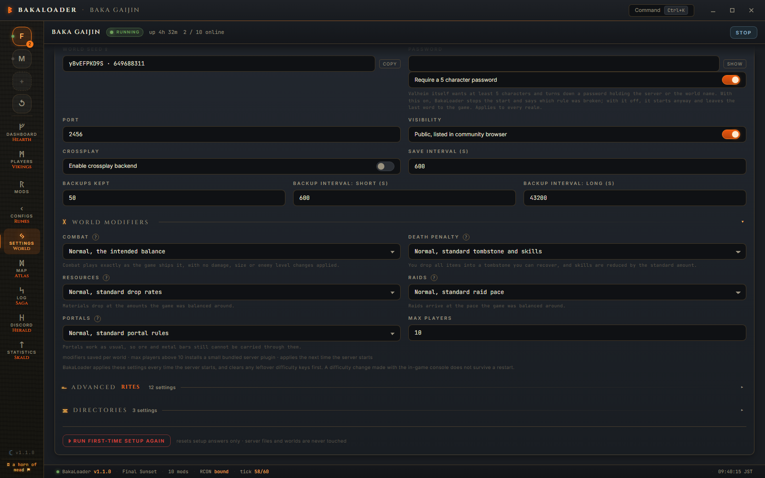Click the 'up 4h 32m' uptime text
The height and width of the screenshot is (478, 765).
(163, 32)
